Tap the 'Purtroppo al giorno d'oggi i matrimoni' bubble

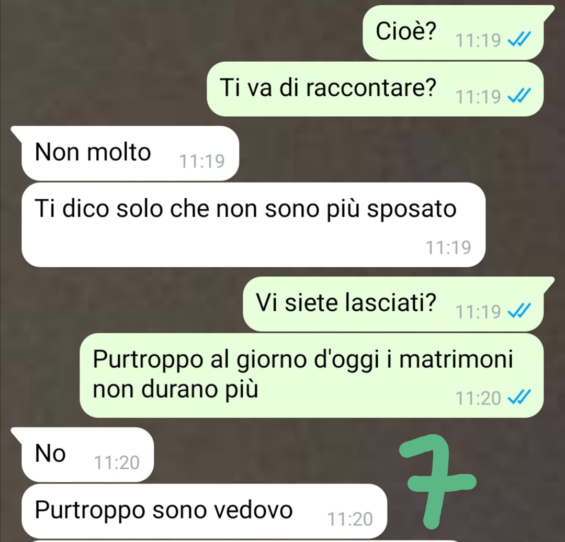tap(311, 376)
